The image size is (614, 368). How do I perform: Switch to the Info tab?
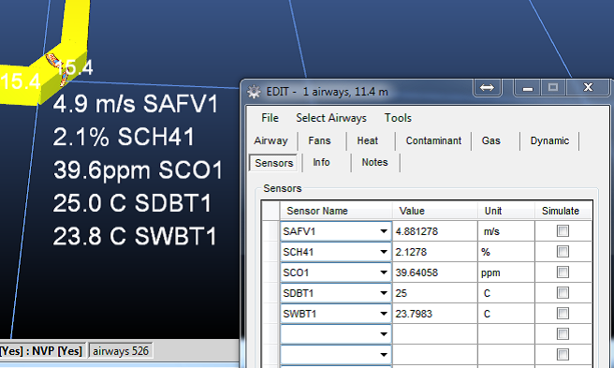click(321, 162)
